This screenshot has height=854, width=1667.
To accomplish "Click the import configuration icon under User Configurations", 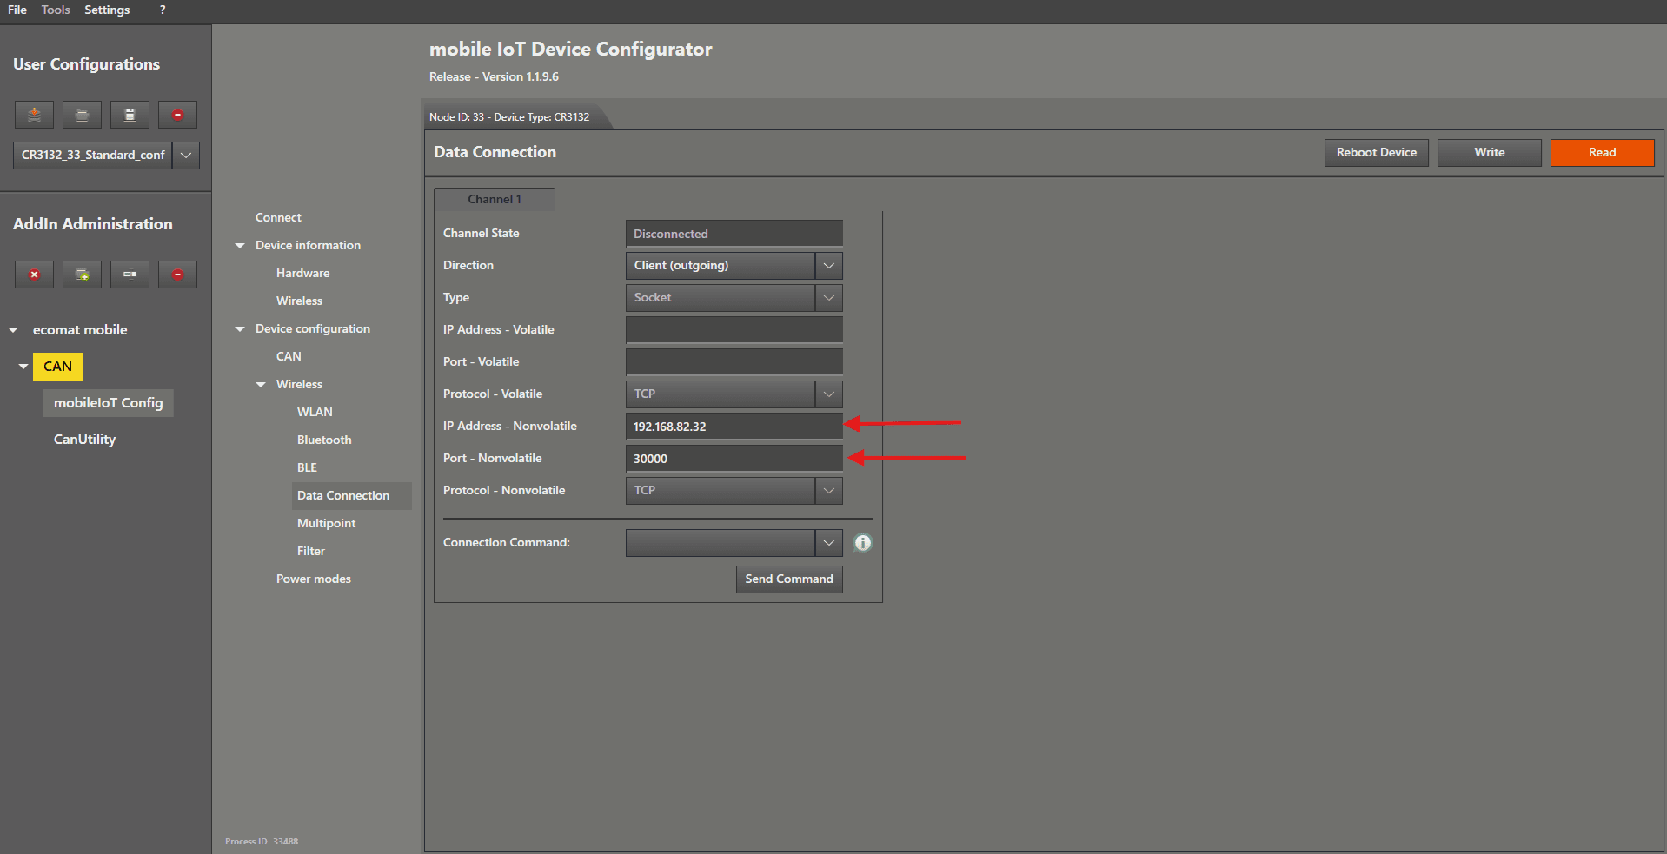I will [x=34, y=115].
